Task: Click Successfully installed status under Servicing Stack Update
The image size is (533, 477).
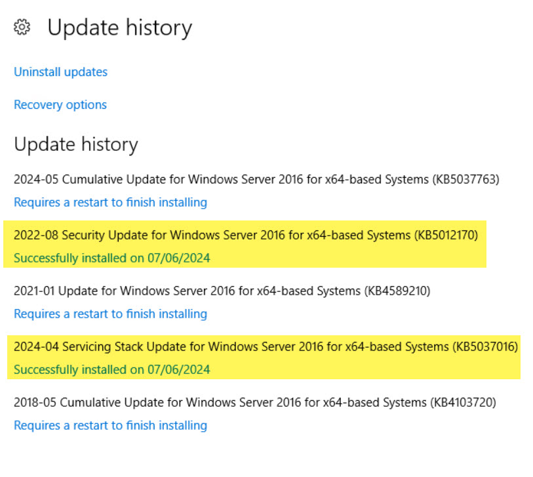Action: tap(111, 369)
